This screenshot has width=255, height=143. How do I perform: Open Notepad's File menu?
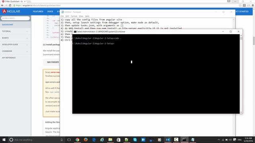coord(62,16)
